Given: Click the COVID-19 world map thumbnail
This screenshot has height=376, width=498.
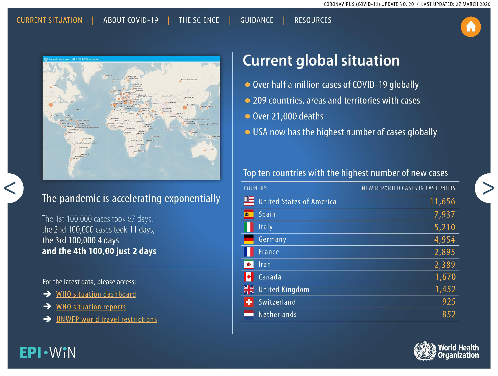Looking at the screenshot, I should coord(131,118).
